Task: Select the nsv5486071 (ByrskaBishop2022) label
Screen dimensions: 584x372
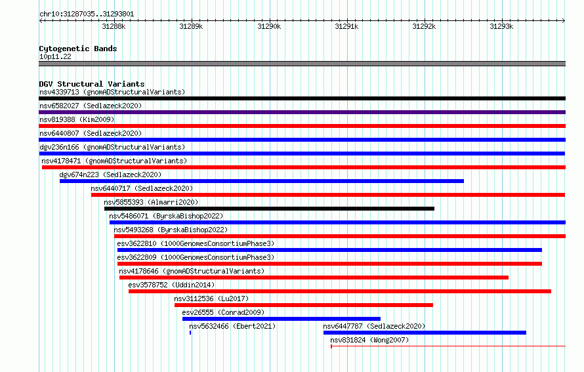Action: click(x=166, y=216)
